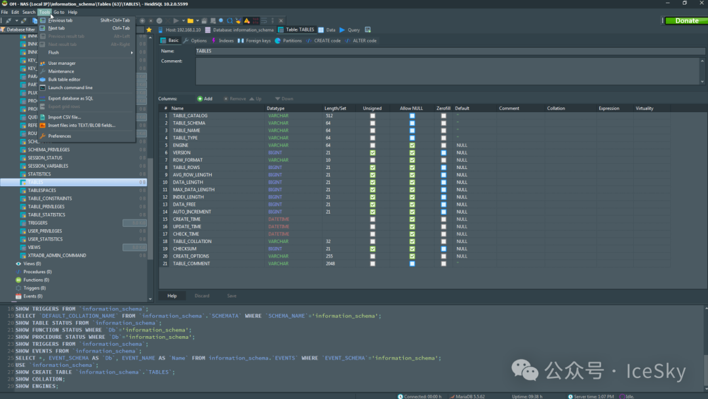Uncheck Allow NULL for the ENGINE column

coord(412,145)
